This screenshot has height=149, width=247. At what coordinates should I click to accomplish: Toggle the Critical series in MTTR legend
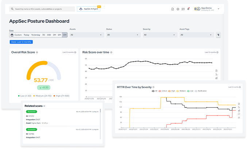[x=163, y=91]
